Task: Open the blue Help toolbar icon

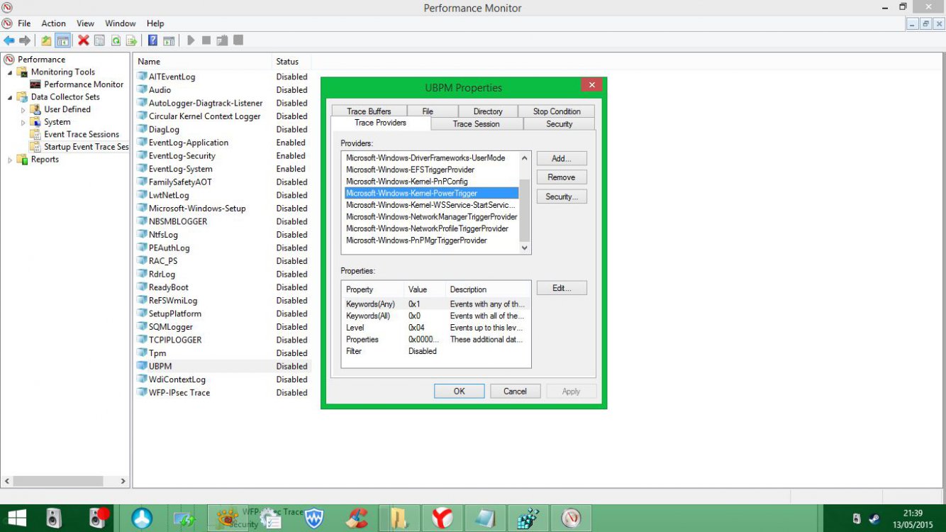Action: coord(152,40)
